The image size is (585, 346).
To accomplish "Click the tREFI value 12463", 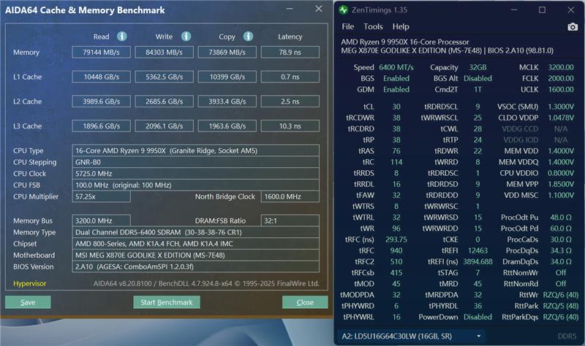I will click(x=478, y=250).
